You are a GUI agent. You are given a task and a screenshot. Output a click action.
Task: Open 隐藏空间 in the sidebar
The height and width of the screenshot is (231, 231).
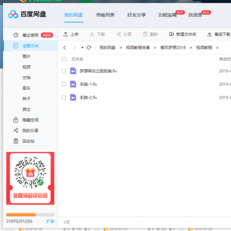pos(30,120)
